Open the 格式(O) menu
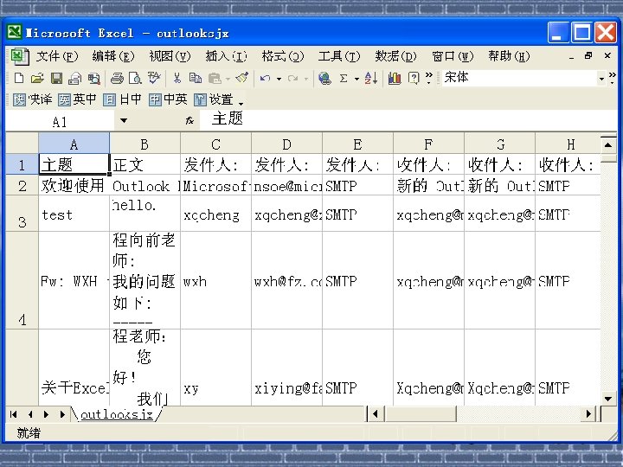The image size is (623, 467). point(282,56)
